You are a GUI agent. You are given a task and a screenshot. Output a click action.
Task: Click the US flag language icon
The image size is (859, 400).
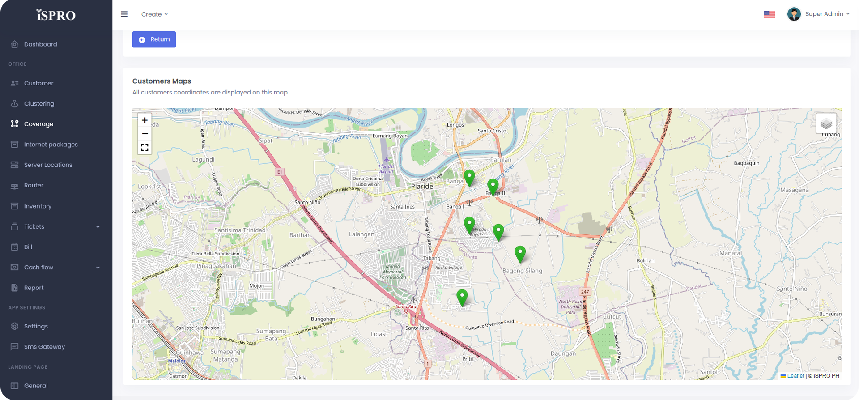tap(770, 14)
